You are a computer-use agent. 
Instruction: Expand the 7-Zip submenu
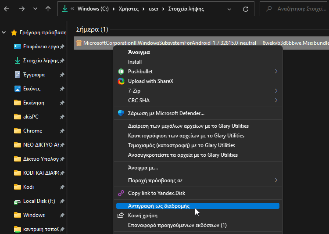click(x=276, y=91)
